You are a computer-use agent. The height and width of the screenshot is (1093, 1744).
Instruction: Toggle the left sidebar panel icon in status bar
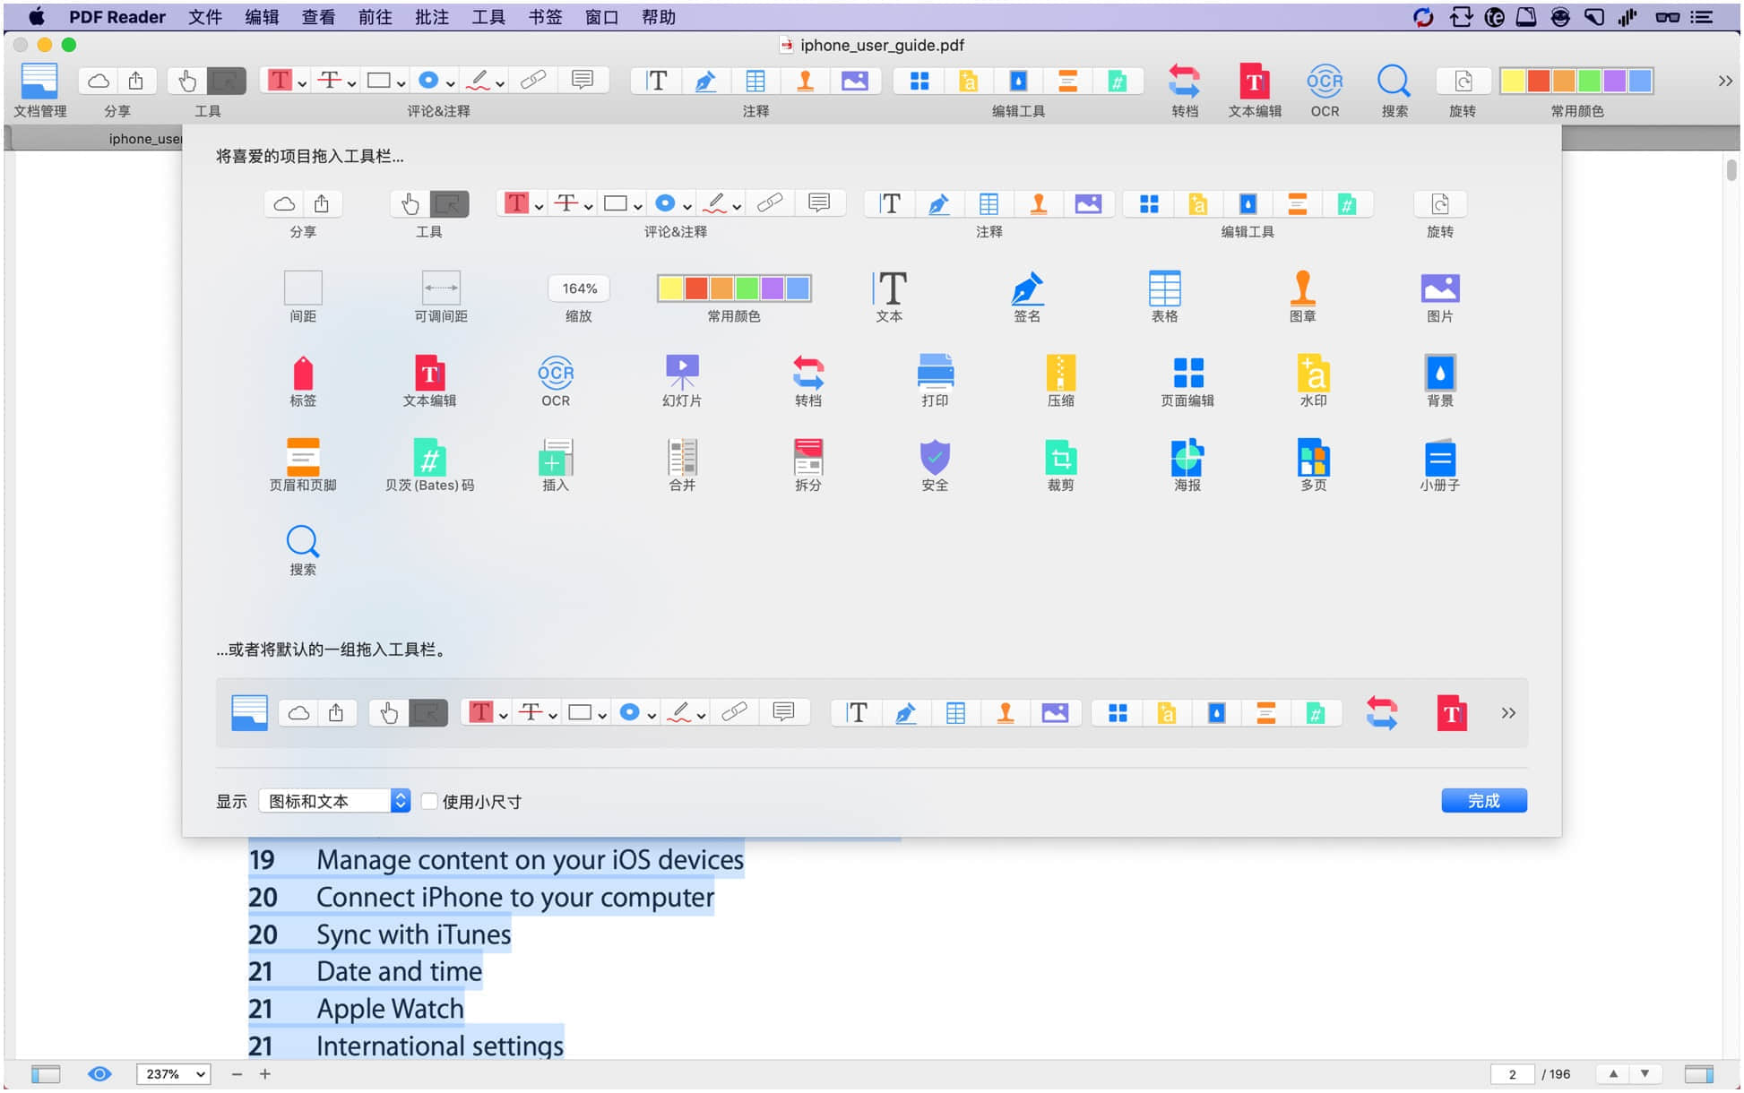(46, 1073)
